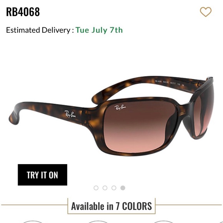This screenshot has height=223, width=223.
Task: Select the first image carousel dot
Action: (x=96, y=188)
